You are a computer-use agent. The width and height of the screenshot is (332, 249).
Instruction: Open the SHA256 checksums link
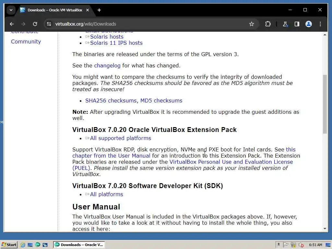point(111,101)
